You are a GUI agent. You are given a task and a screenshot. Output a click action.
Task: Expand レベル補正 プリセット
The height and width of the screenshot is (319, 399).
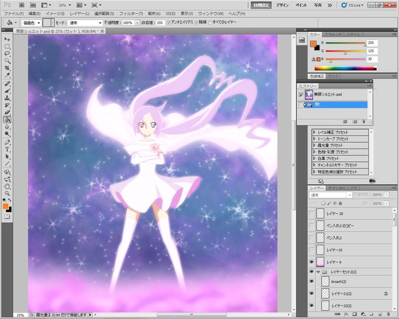pyautogui.click(x=314, y=132)
